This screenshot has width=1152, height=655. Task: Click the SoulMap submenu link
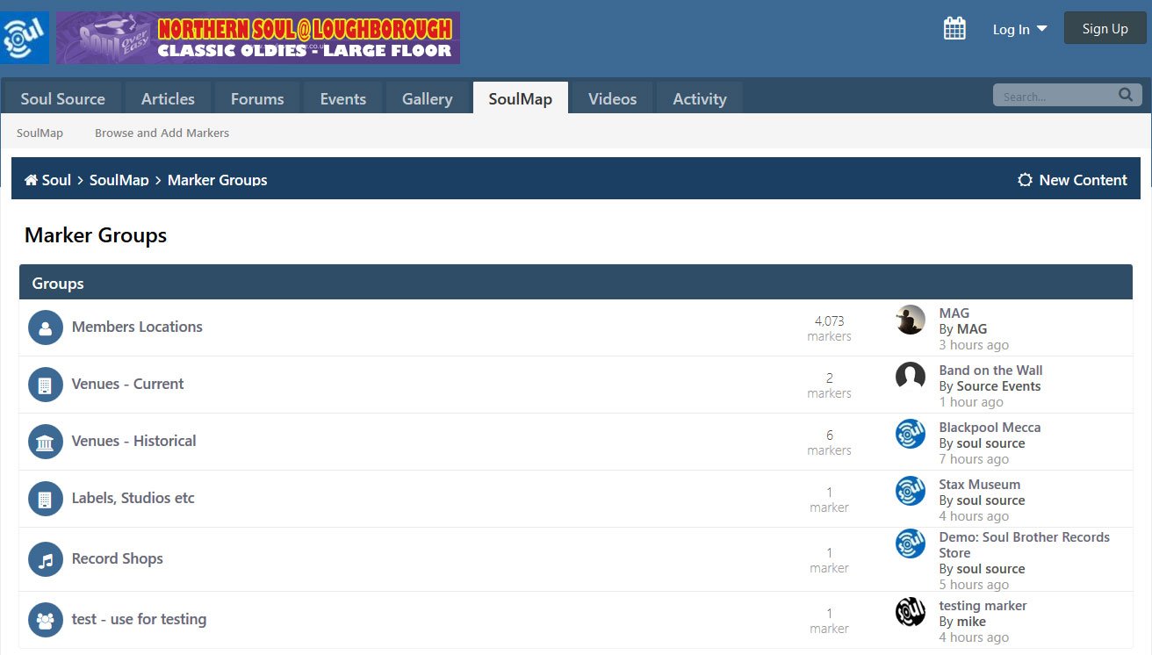coord(40,133)
